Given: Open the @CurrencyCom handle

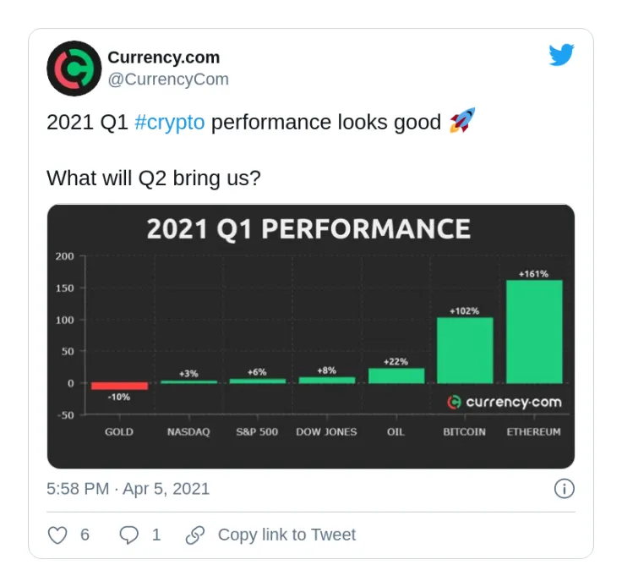Looking at the screenshot, I should point(168,80).
